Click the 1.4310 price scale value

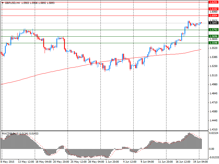coord(214,130)
